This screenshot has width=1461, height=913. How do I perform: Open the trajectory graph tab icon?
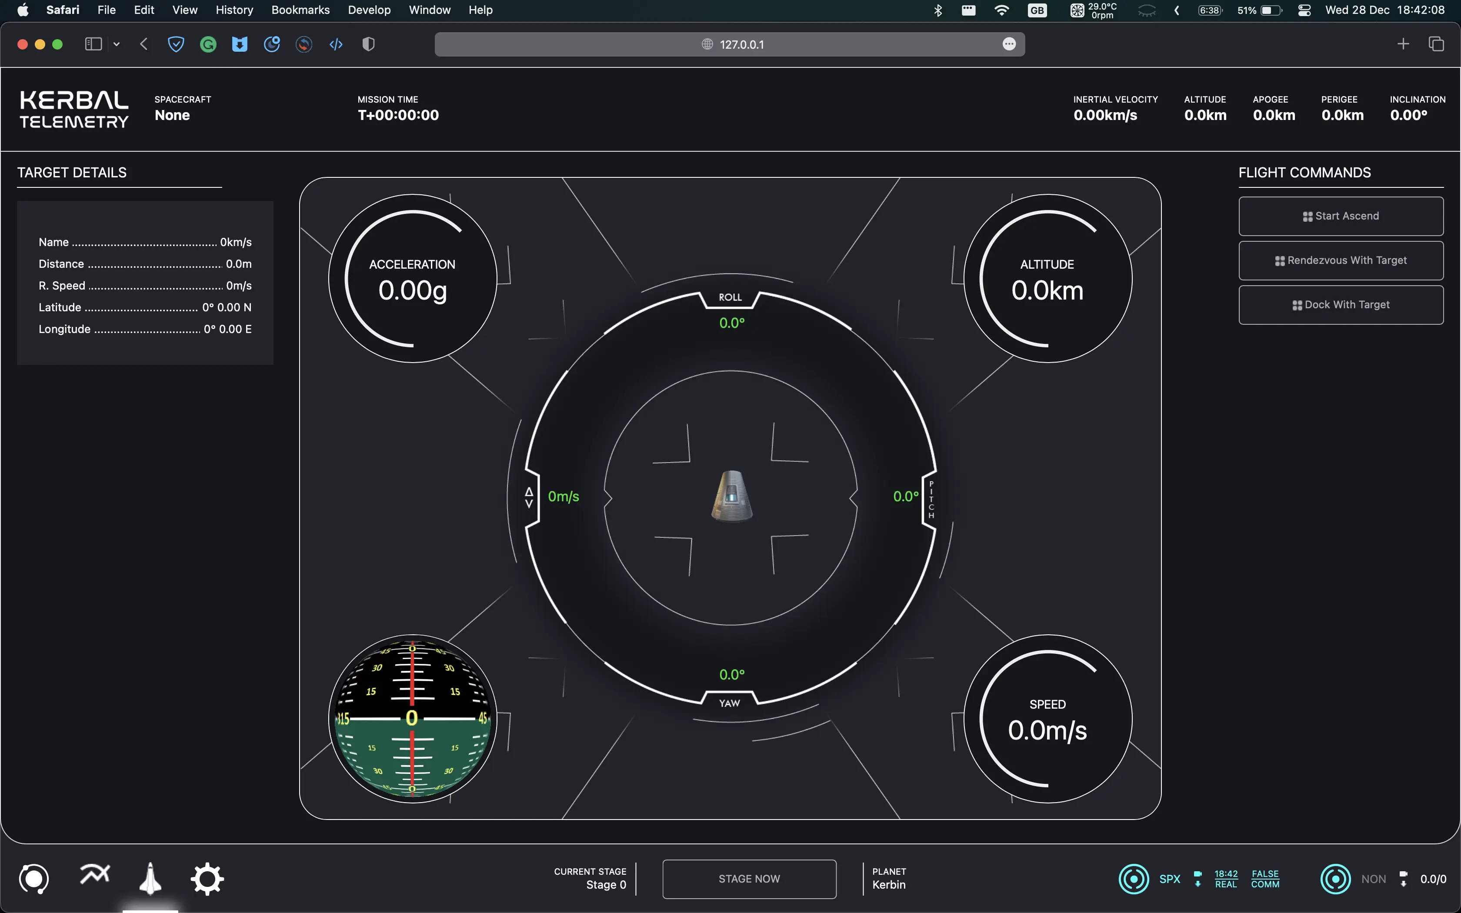click(95, 874)
